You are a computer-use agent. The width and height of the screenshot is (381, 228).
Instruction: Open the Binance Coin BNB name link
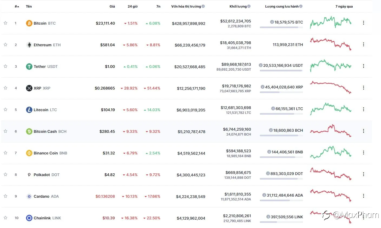(50, 153)
